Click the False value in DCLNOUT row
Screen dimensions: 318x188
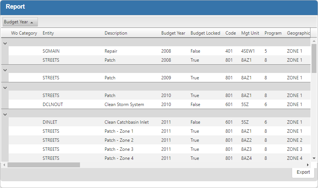[x=195, y=105]
